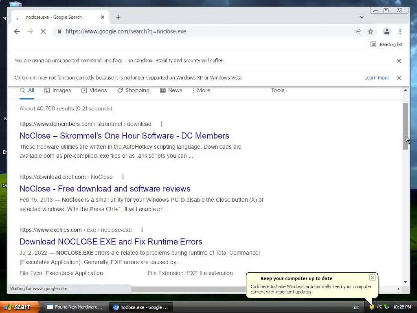Click the horizontal scroll right arrow
Image resolution: width=417 pixels, height=313 pixels.
[x=398, y=289]
